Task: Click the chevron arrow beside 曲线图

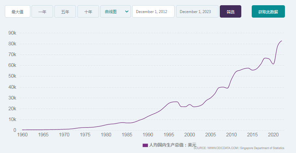Action: (127, 11)
